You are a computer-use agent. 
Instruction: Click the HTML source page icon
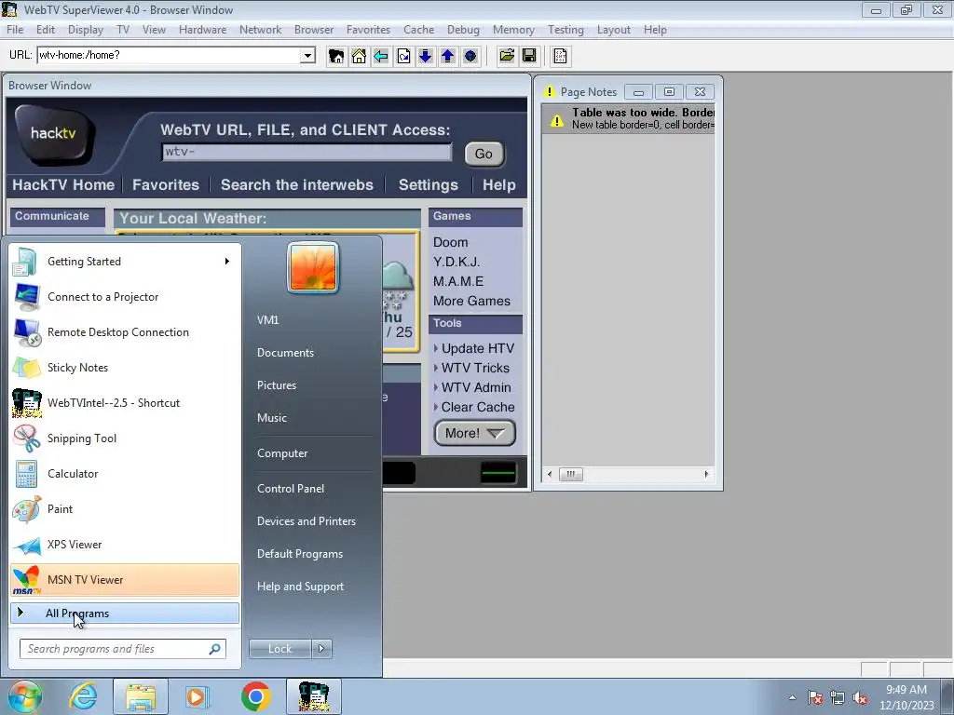560,56
